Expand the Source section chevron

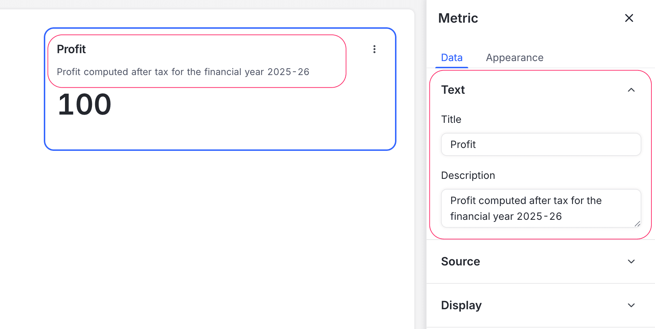(631, 261)
